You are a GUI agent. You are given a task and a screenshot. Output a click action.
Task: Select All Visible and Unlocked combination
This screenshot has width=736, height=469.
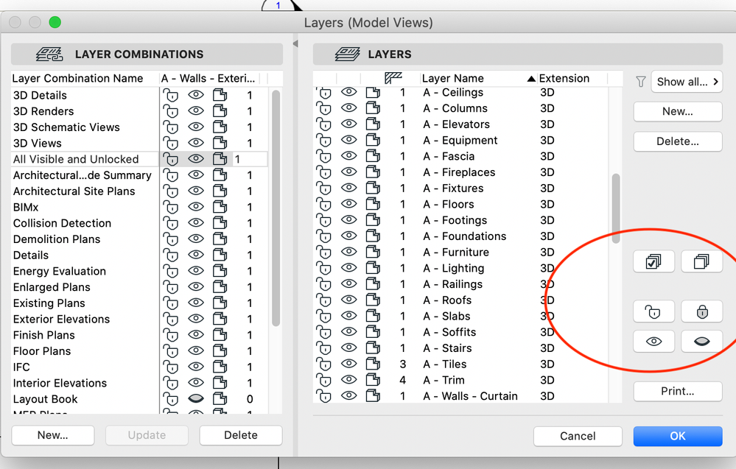click(x=76, y=159)
